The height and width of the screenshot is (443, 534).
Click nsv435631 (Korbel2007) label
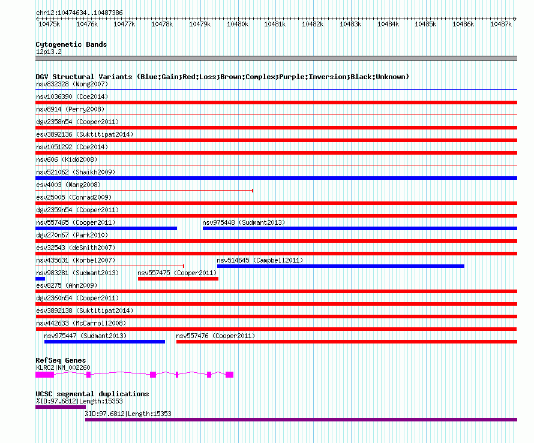[76, 260]
